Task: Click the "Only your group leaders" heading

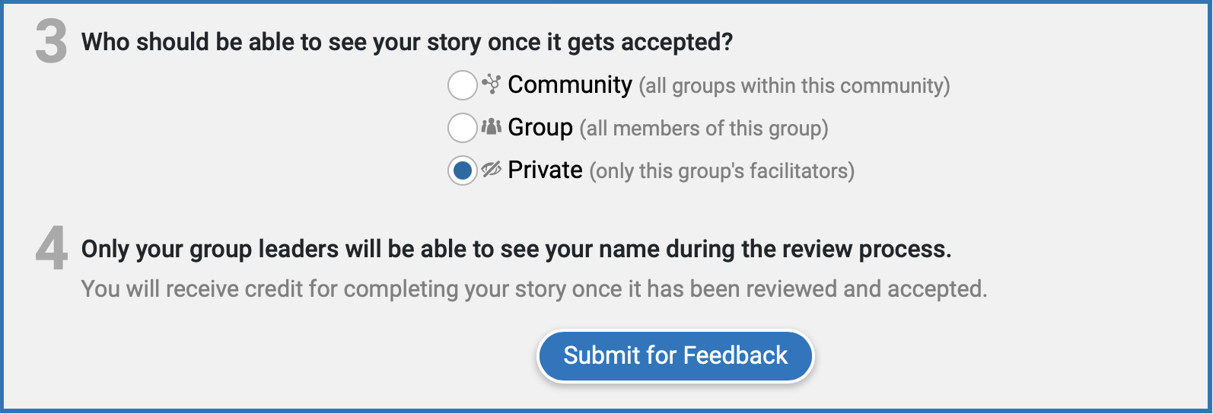Action: (516, 249)
